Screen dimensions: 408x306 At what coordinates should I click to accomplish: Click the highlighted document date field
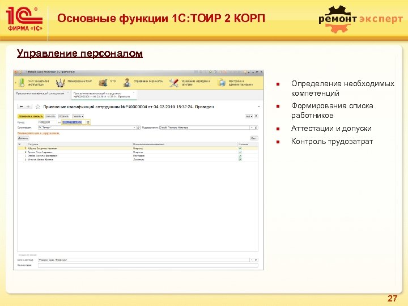coord(74,122)
